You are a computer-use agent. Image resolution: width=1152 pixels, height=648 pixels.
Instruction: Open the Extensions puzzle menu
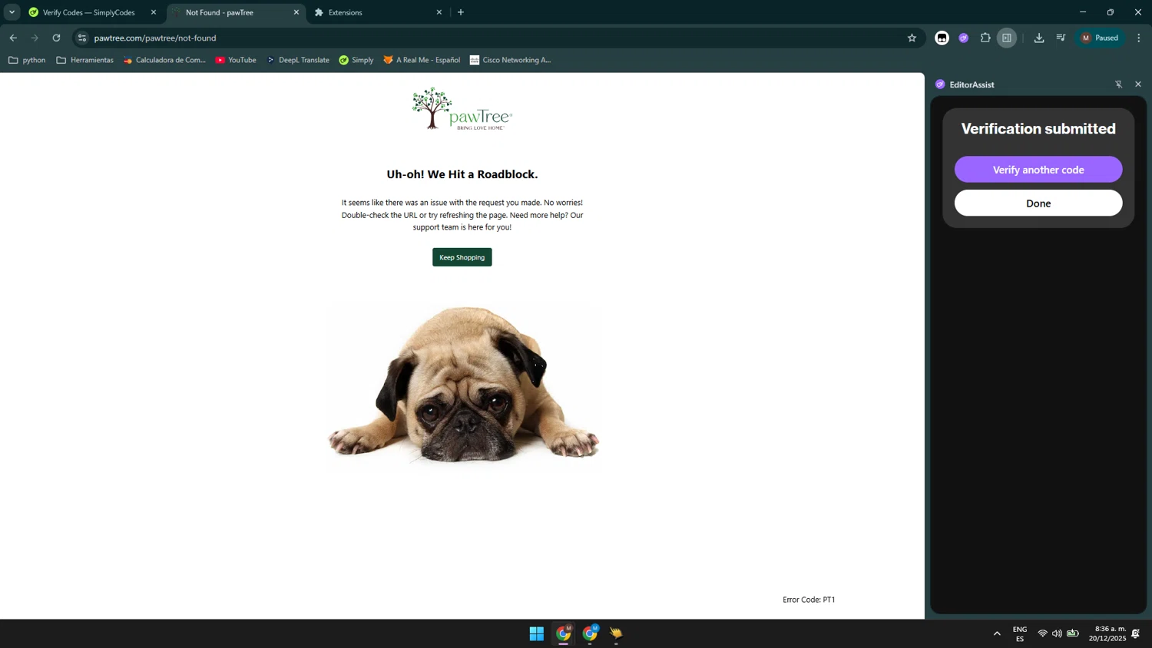pos(985,38)
